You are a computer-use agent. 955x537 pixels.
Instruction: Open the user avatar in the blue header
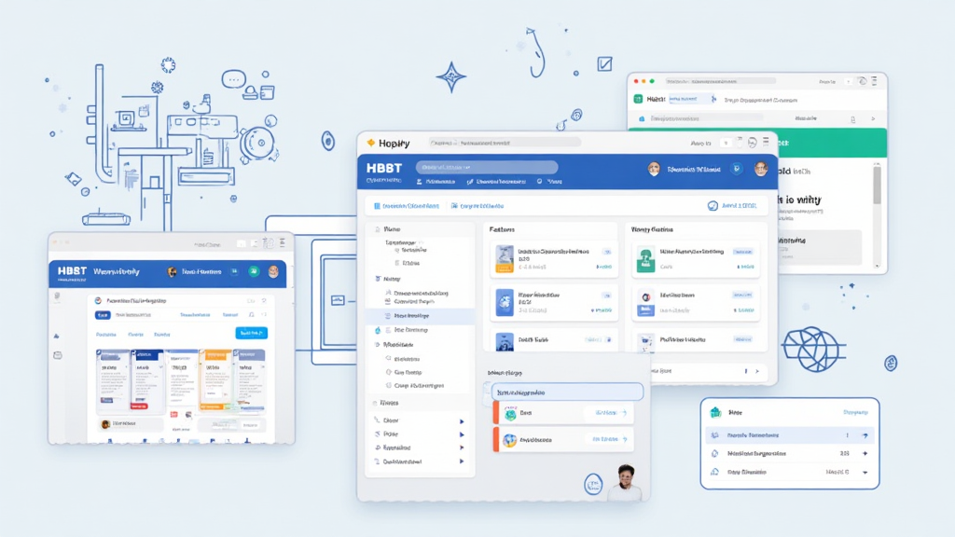pos(653,167)
